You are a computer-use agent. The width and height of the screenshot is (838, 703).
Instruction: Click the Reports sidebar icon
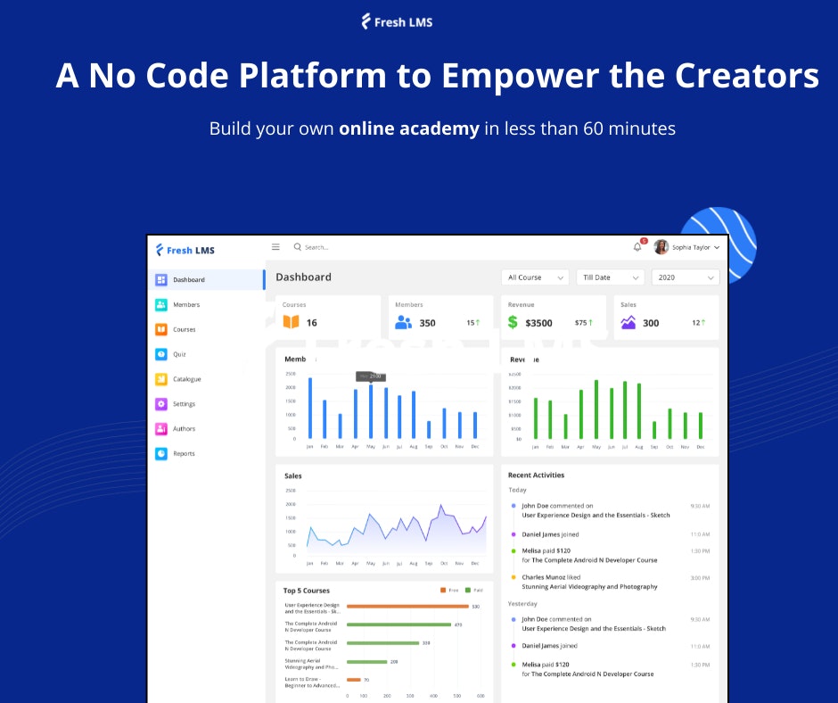pyautogui.click(x=160, y=453)
